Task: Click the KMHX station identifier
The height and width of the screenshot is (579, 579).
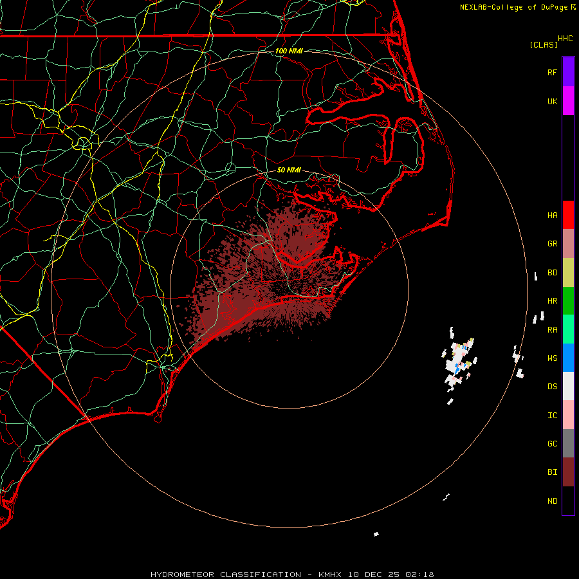Action: coord(330,574)
